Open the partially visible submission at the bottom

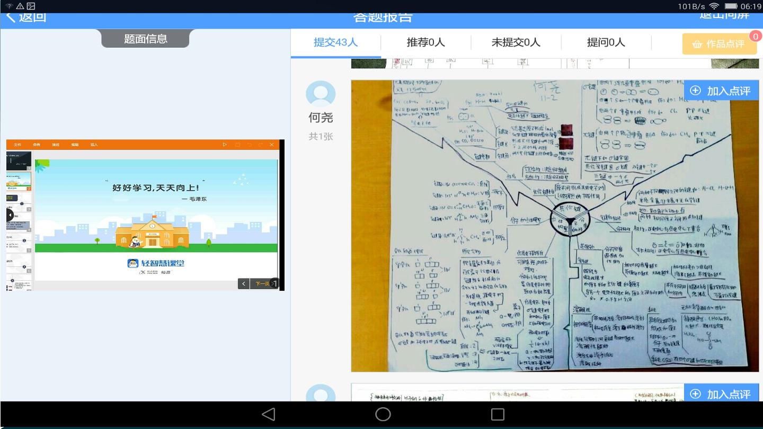(x=555, y=392)
